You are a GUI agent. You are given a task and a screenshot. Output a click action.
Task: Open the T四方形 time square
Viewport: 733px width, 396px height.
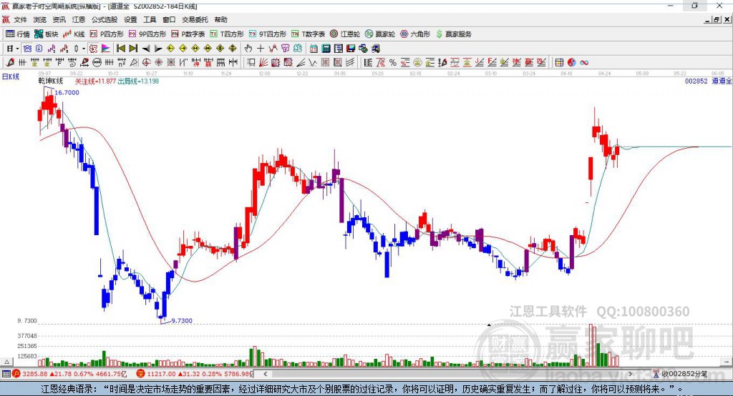click(x=227, y=34)
